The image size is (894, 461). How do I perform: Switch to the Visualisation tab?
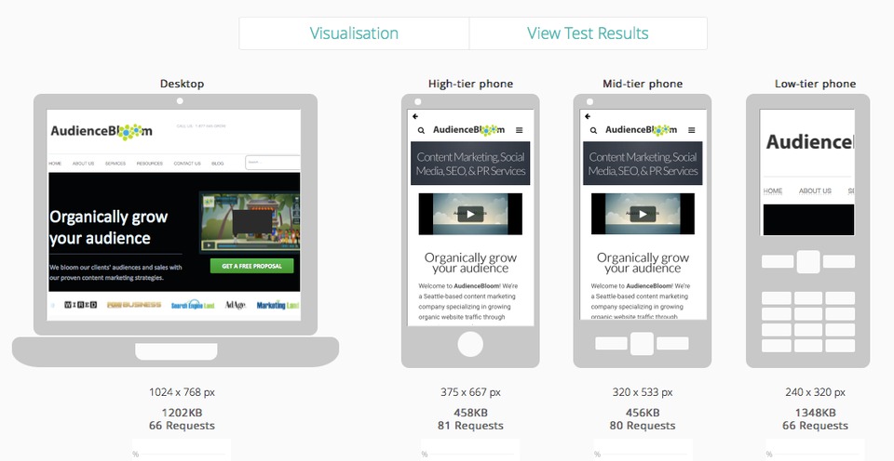(354, 33)
